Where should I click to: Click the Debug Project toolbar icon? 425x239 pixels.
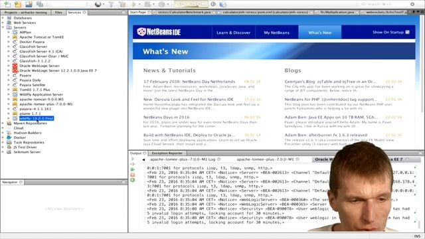[147, 4]
